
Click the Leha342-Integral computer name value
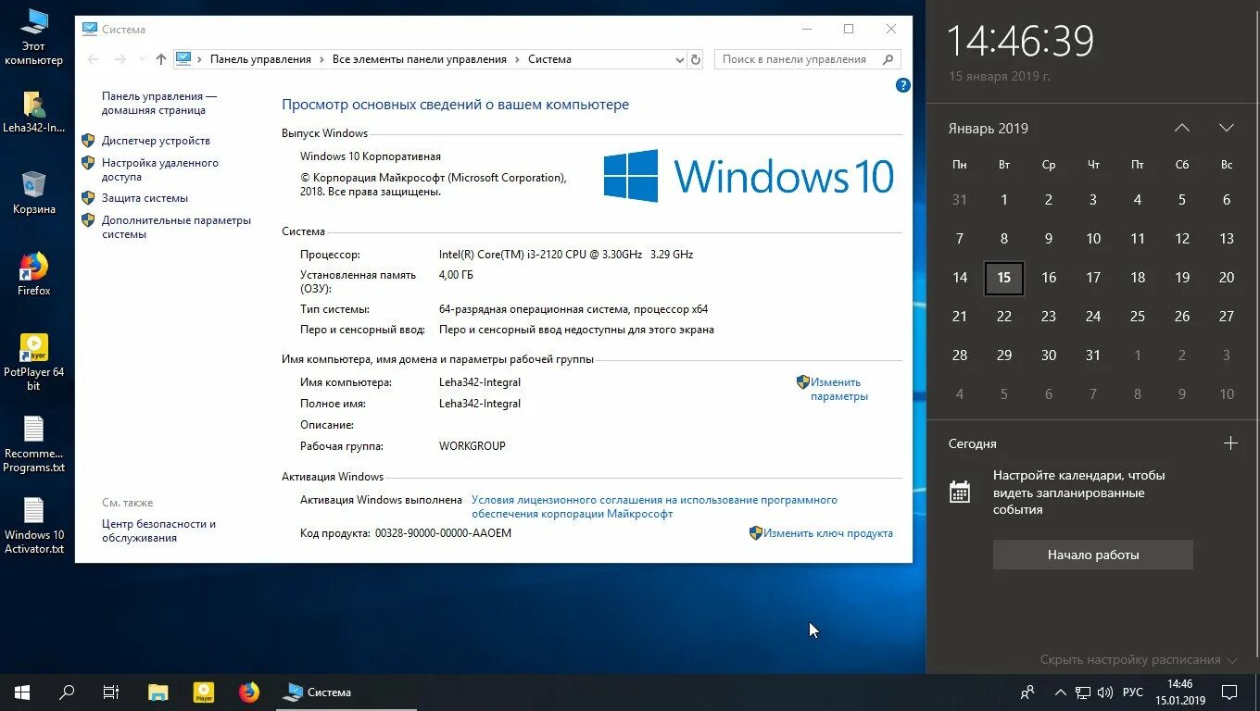480,382
